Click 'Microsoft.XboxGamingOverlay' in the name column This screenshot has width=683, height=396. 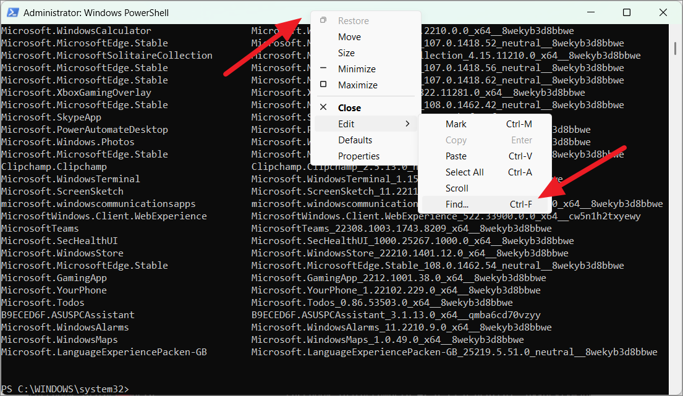pos(76,93)
